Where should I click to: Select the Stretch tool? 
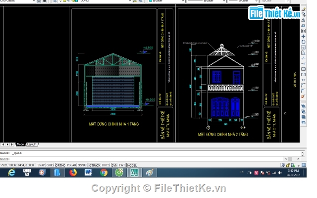[304, 53]
